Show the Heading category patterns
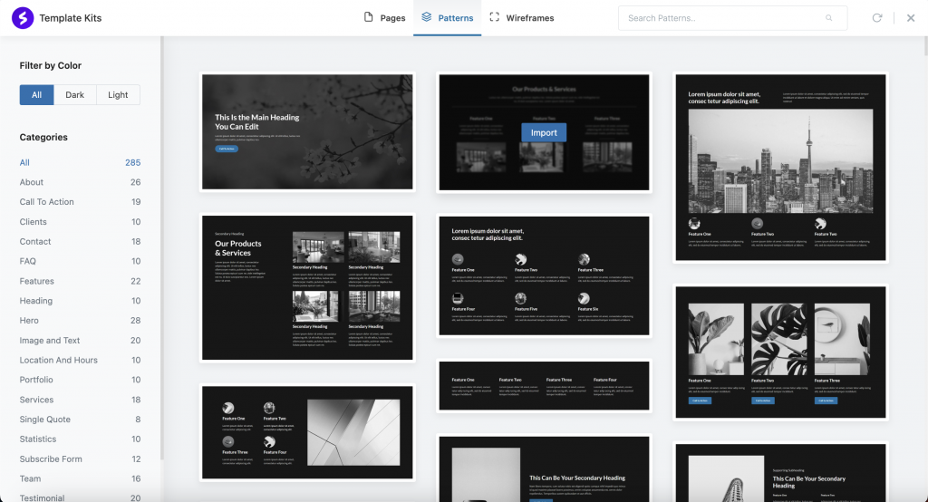928x502 pixels. (x=80, y=301)
